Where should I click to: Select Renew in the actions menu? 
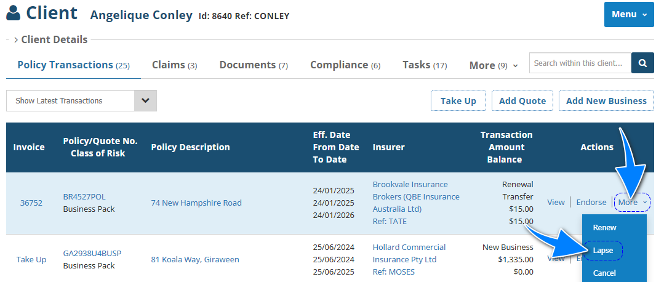tap(604, 228)
